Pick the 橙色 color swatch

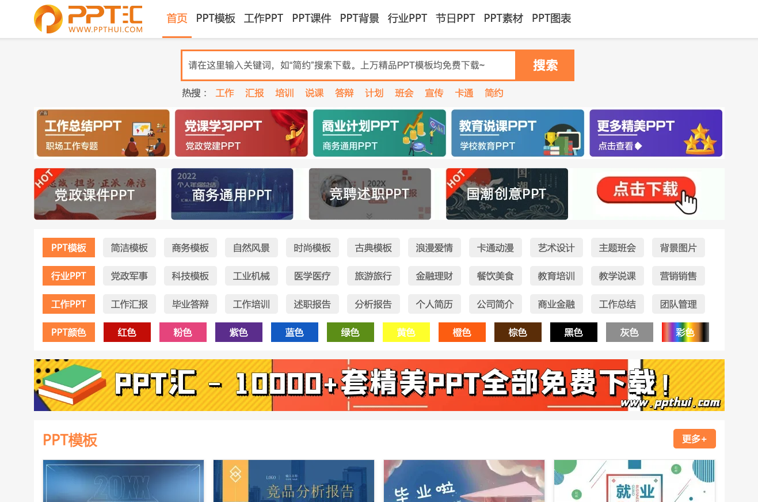click(x=462, y=332)
